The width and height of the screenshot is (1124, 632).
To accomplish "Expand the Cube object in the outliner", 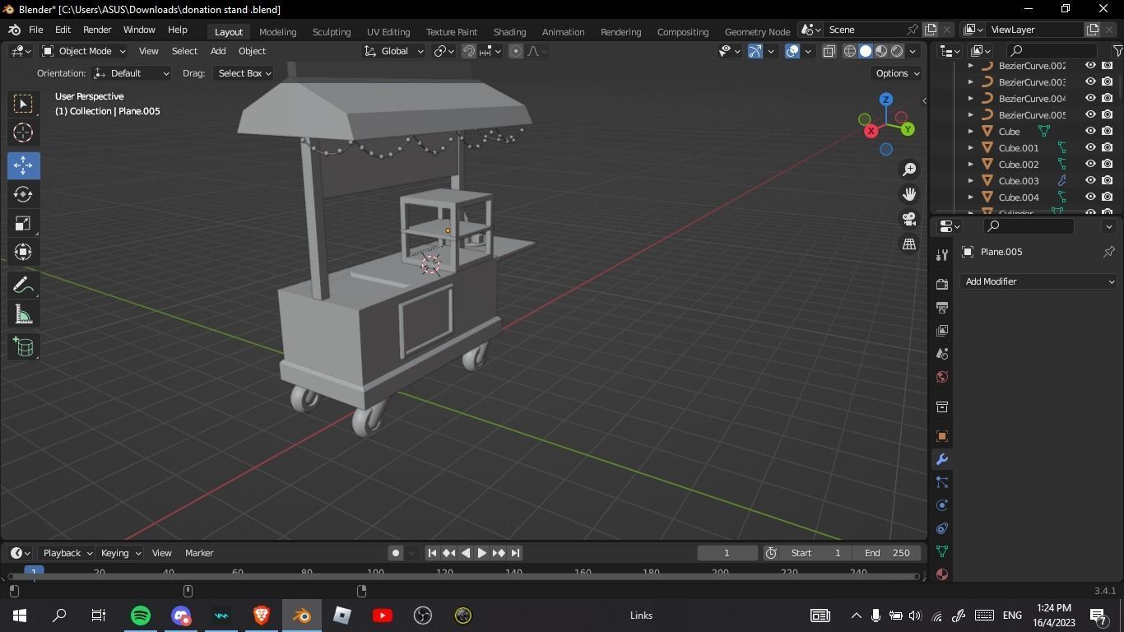I will pyautogui.click(x=970, y=131).
